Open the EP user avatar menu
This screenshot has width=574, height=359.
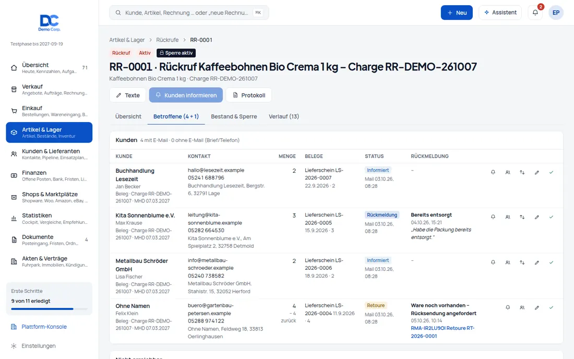click(x=556, y=13)
